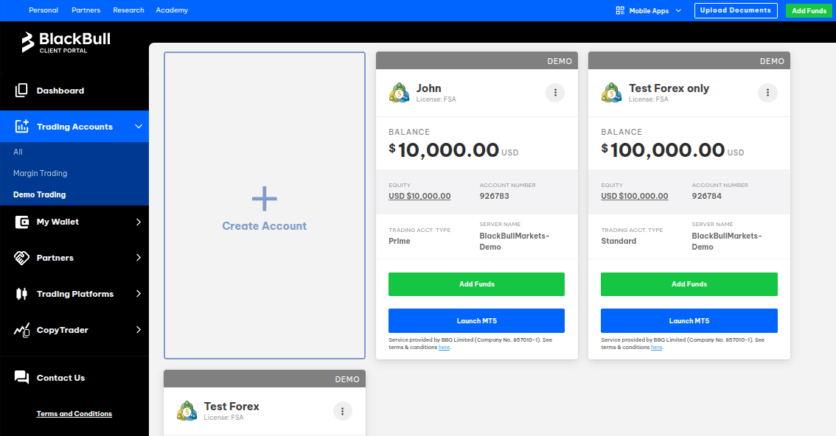
Task: Click the $10,000.00 balance amount
Action: [444, 150]
